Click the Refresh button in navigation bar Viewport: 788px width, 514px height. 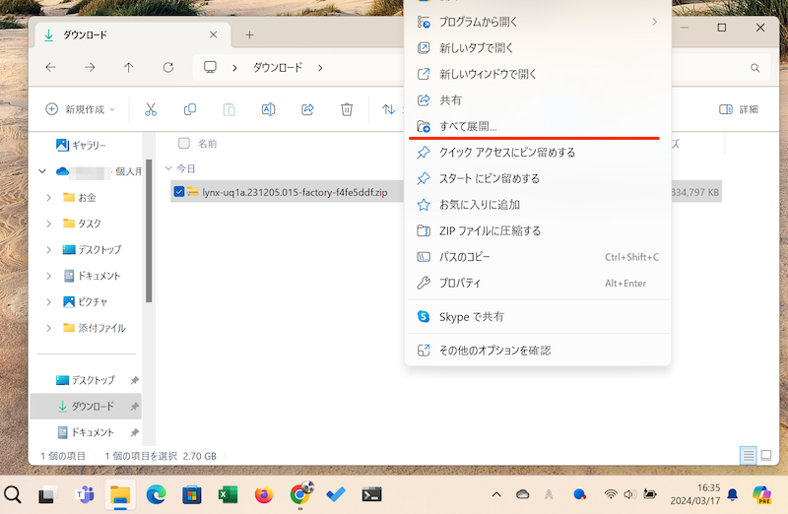[168, 67]
